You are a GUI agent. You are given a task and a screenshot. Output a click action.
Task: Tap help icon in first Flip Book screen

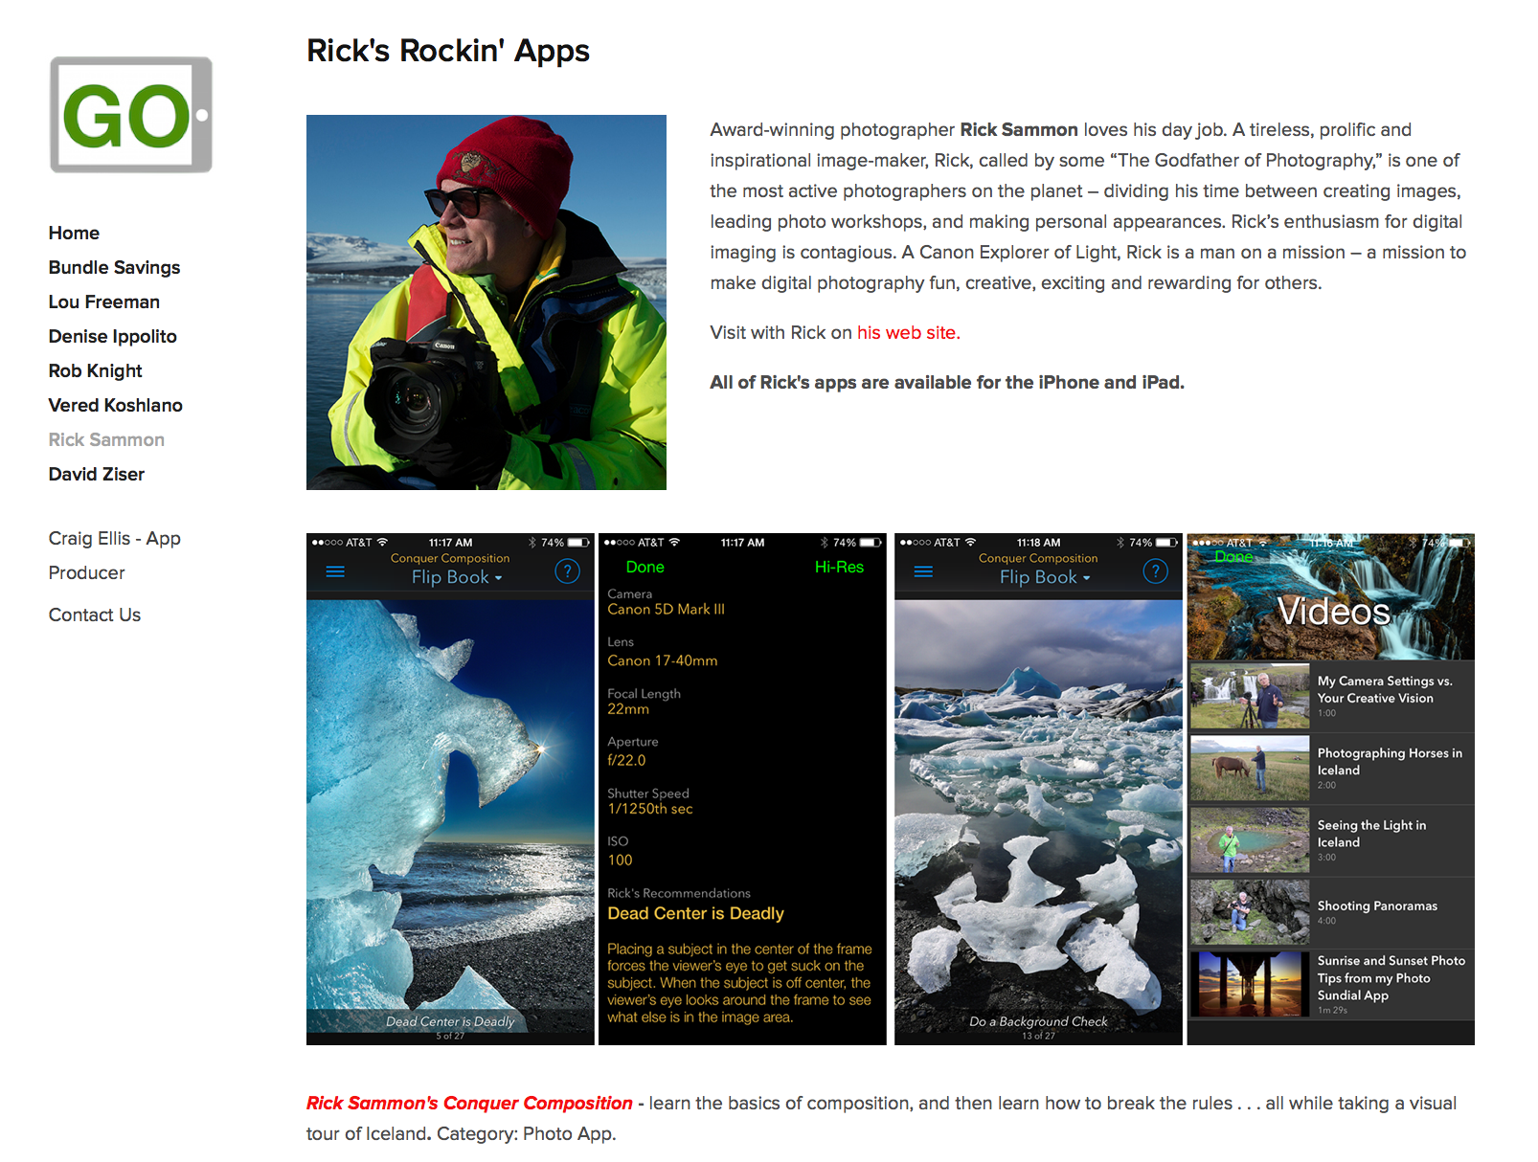(567, 571)
